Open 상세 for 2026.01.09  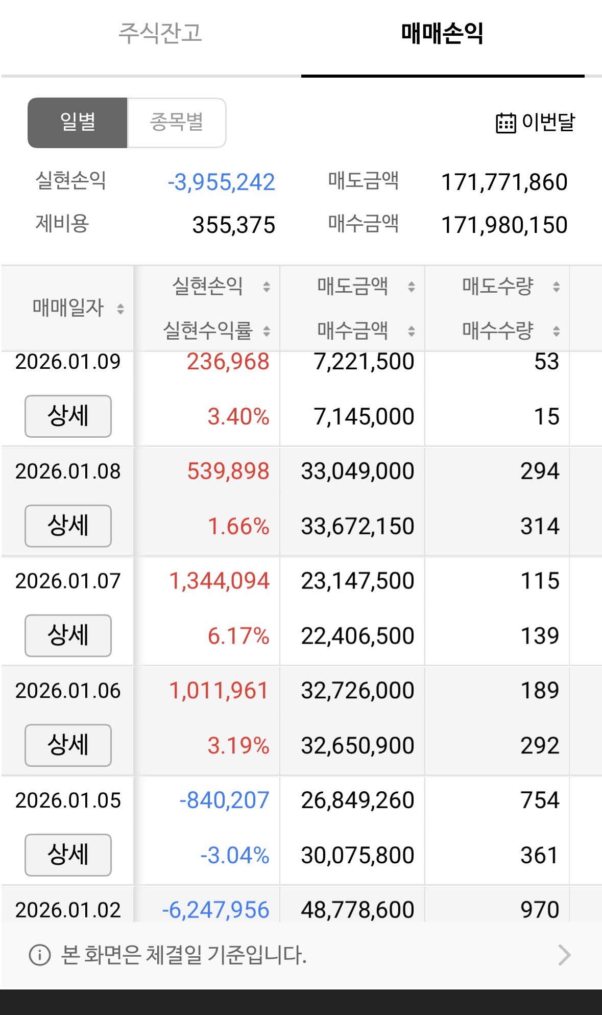[68, 416]
